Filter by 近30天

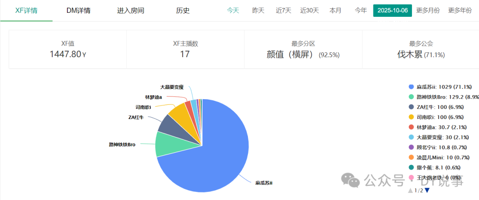pos(309,10)
